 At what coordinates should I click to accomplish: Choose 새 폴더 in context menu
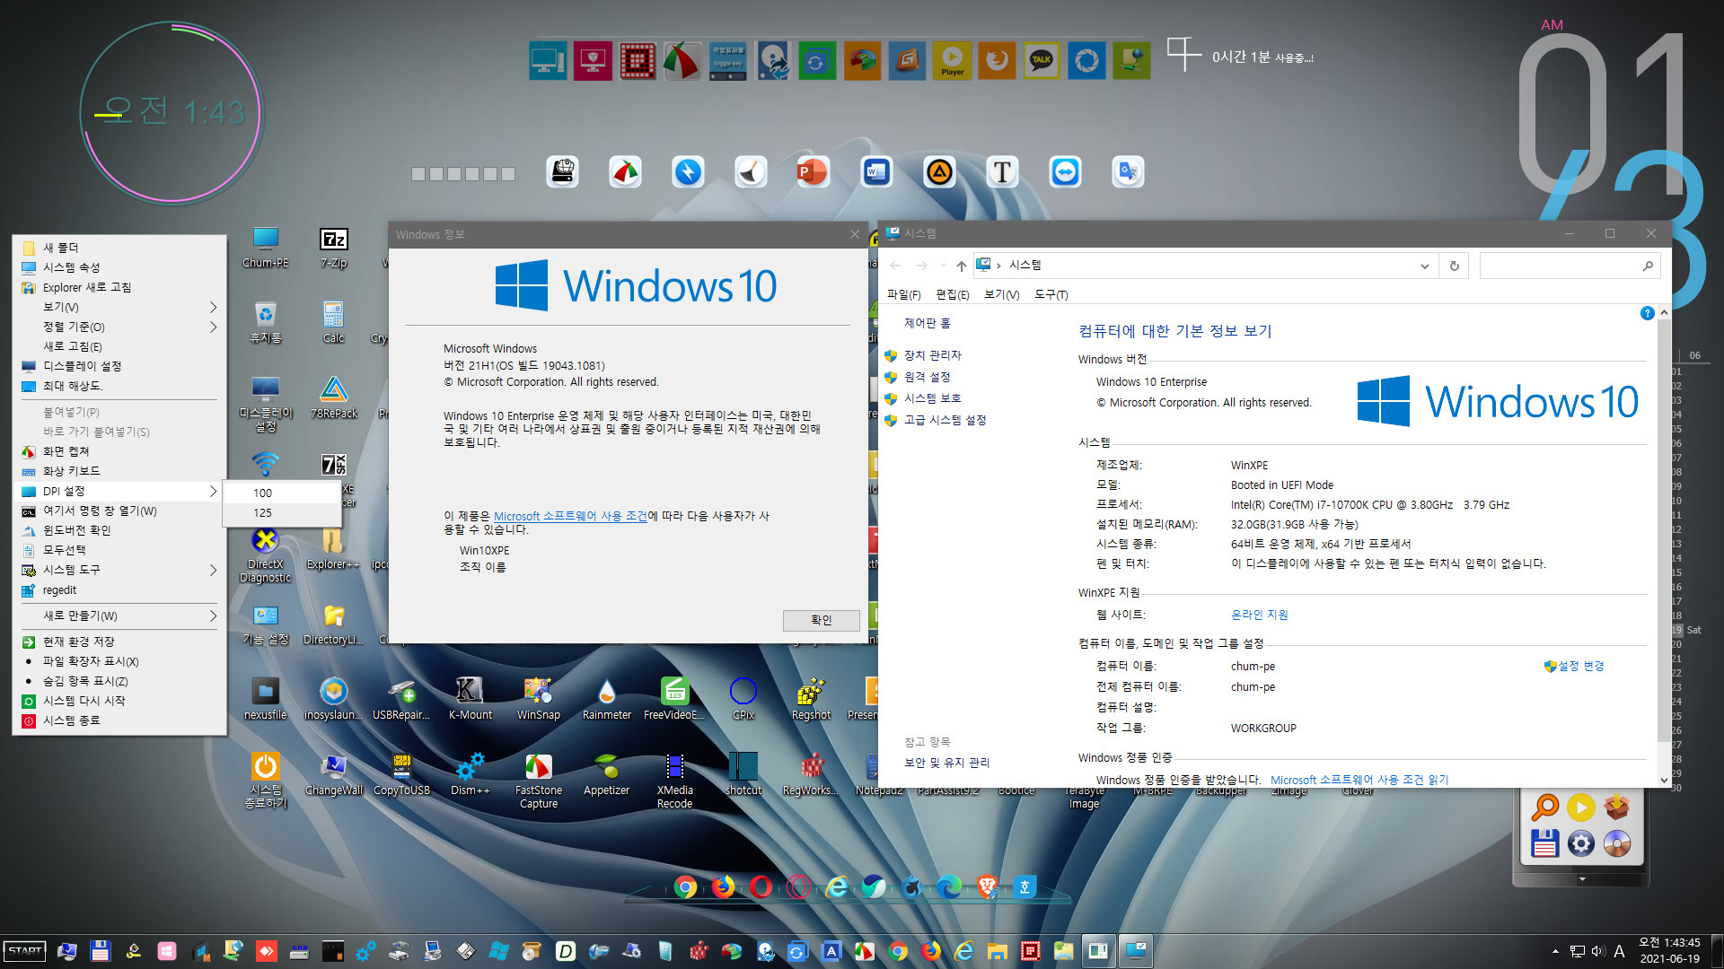(119, 248)
